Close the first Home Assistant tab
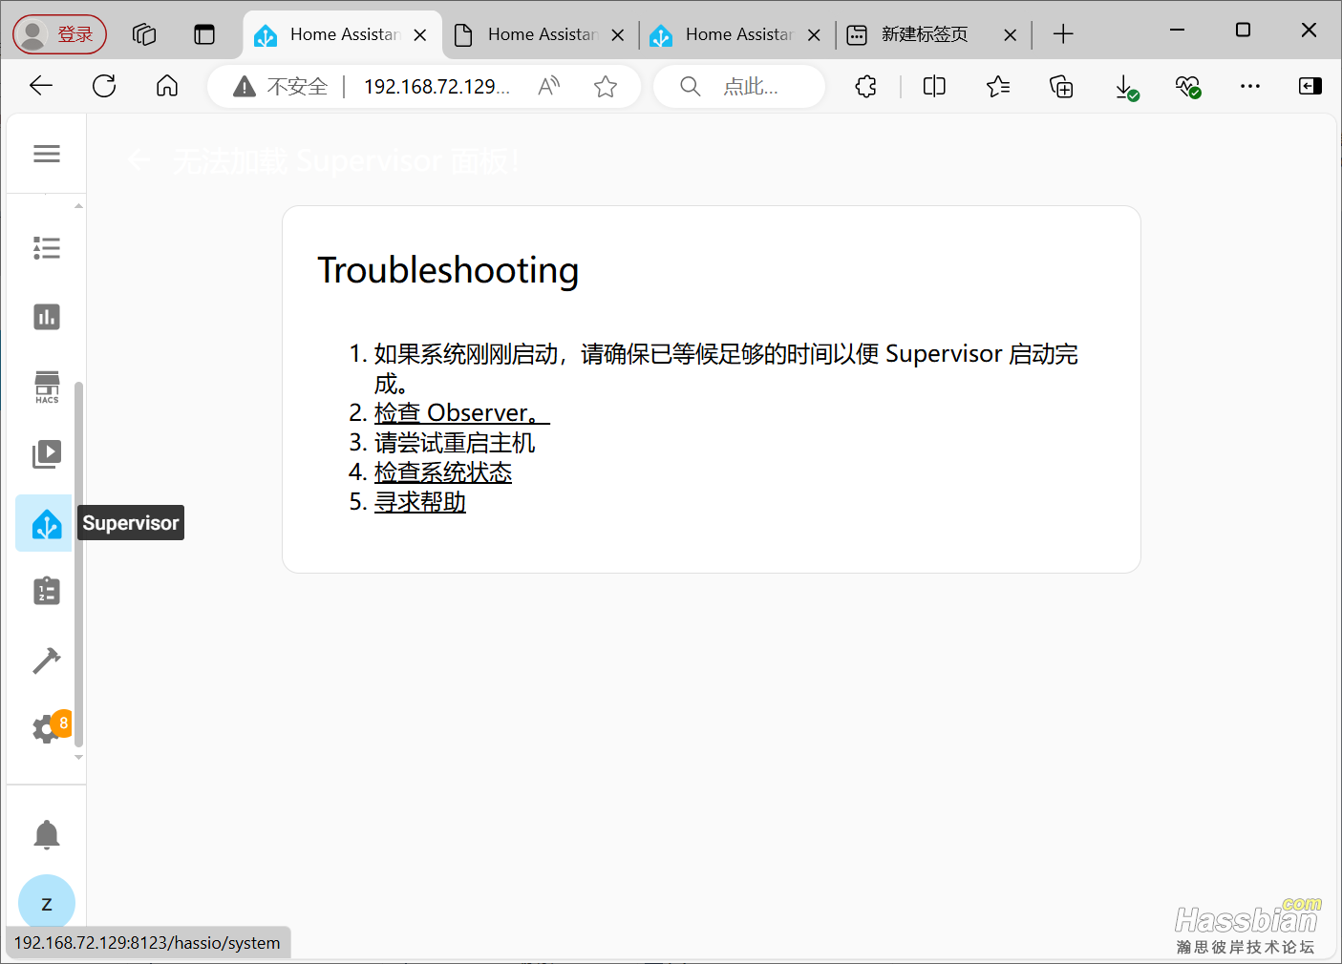This screenshot has height=964, width=1342. pos(419,35)
